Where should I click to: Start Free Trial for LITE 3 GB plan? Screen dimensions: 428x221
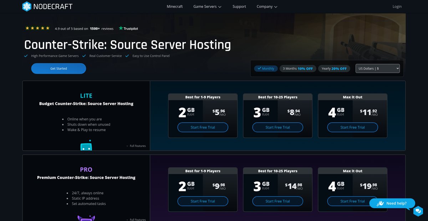[x=278, y=127]
